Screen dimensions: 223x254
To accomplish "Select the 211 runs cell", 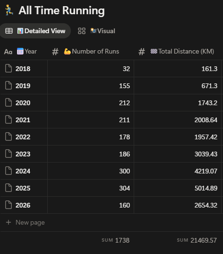I will coord(91,120).
